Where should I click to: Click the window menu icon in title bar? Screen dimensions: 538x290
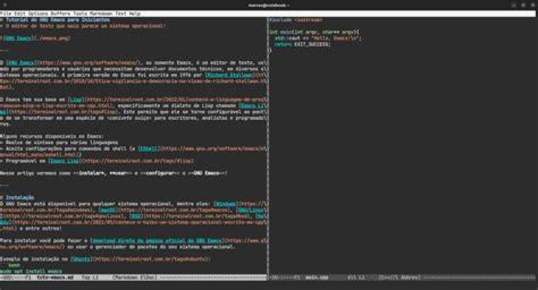tap(4, 5)
